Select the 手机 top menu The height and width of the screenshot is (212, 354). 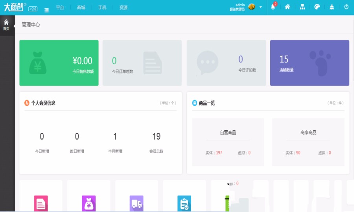point(102,7)
